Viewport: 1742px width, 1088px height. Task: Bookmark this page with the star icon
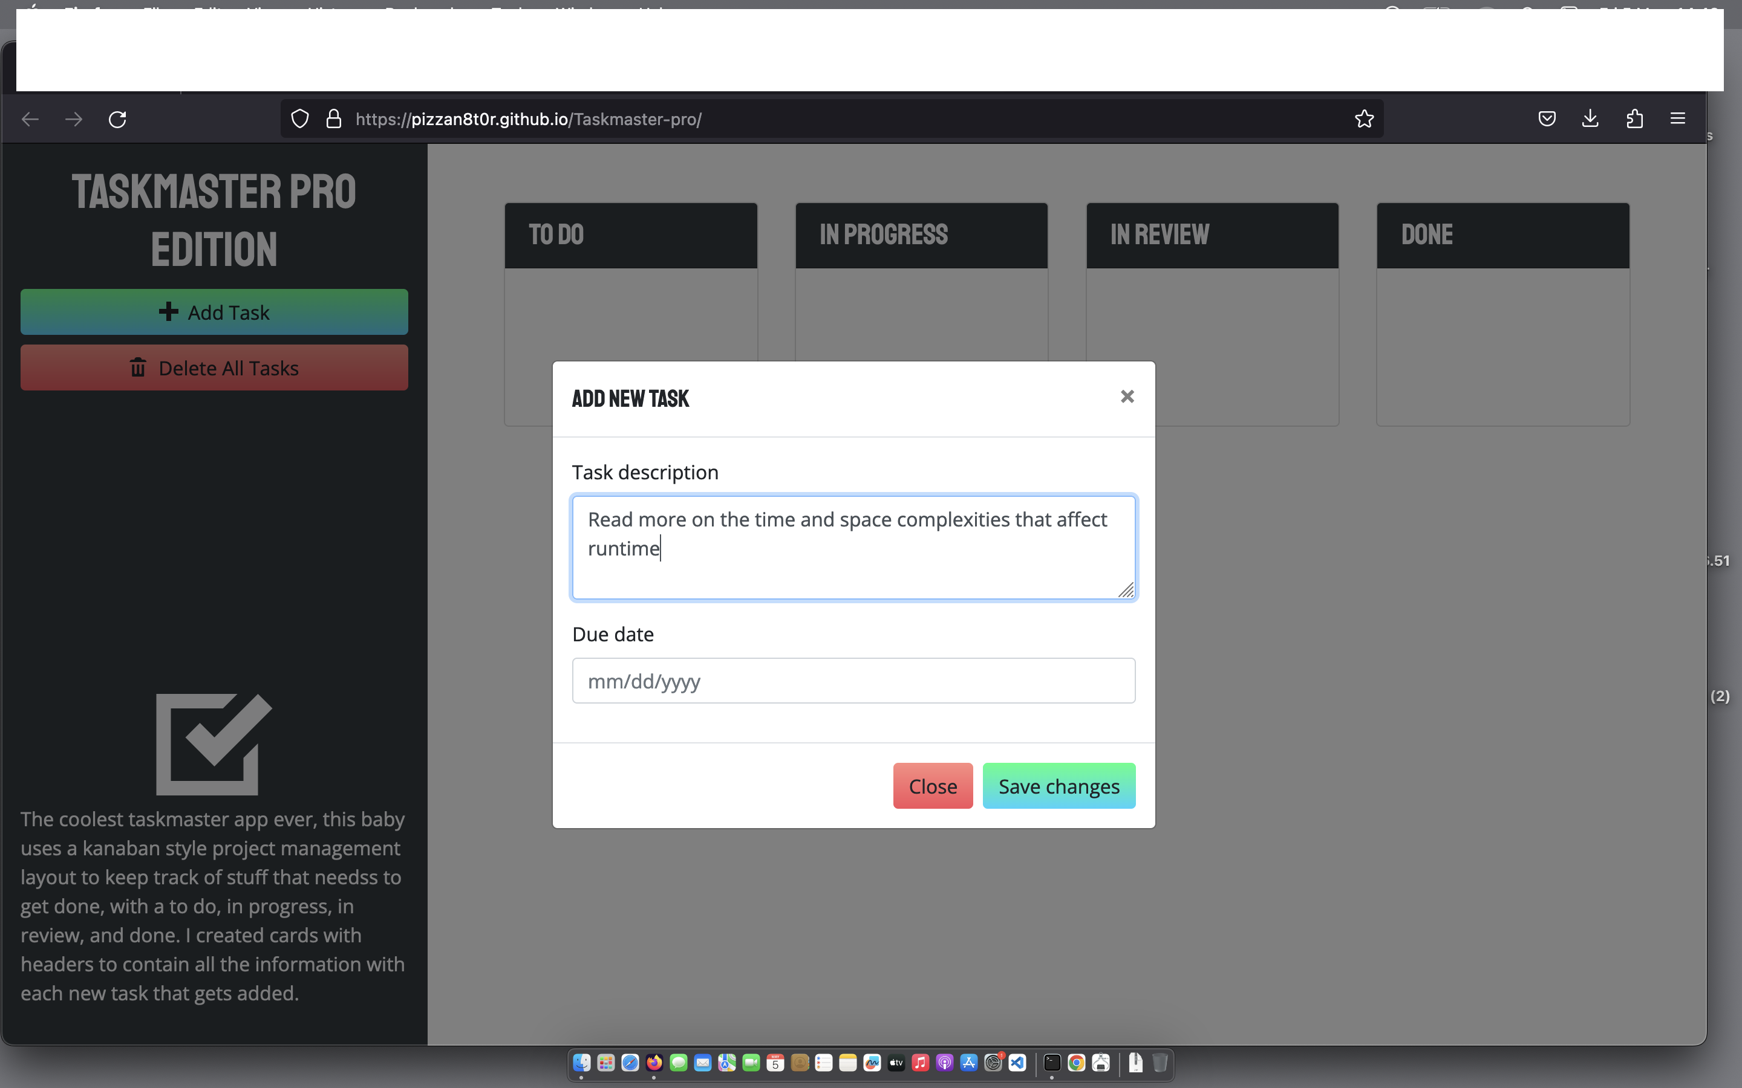[1363, 118]
